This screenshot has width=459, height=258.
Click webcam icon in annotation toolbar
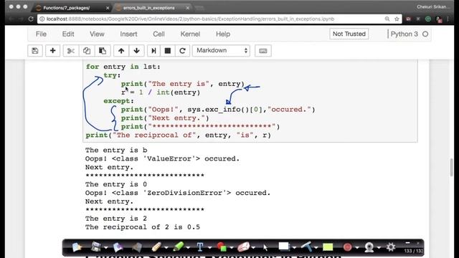[x=369, y=247]
